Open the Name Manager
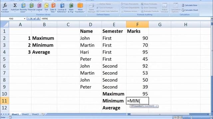Viewport: 213px width, 119px height. point(92,8)
